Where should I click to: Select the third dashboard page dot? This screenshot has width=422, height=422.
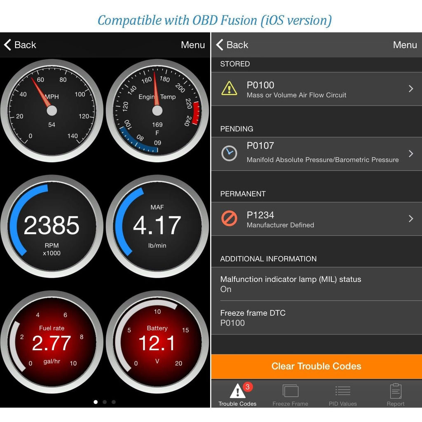[x=114, y=402]
